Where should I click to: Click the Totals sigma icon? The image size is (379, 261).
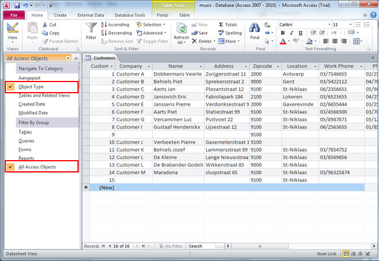[x=221, y=25]
